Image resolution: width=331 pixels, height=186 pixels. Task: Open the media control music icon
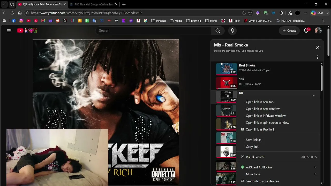tap(290, 13)
